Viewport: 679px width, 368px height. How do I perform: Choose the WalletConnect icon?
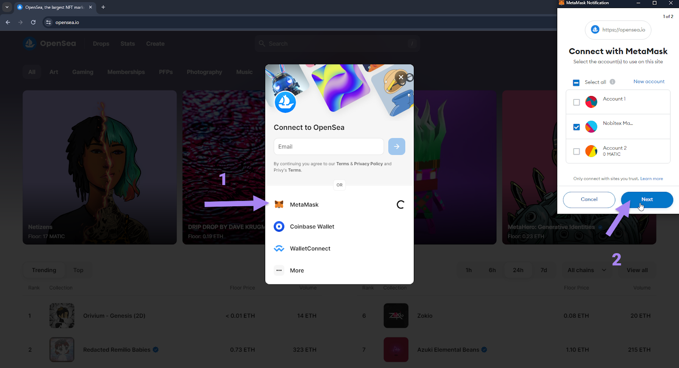[x=279, y=249]
